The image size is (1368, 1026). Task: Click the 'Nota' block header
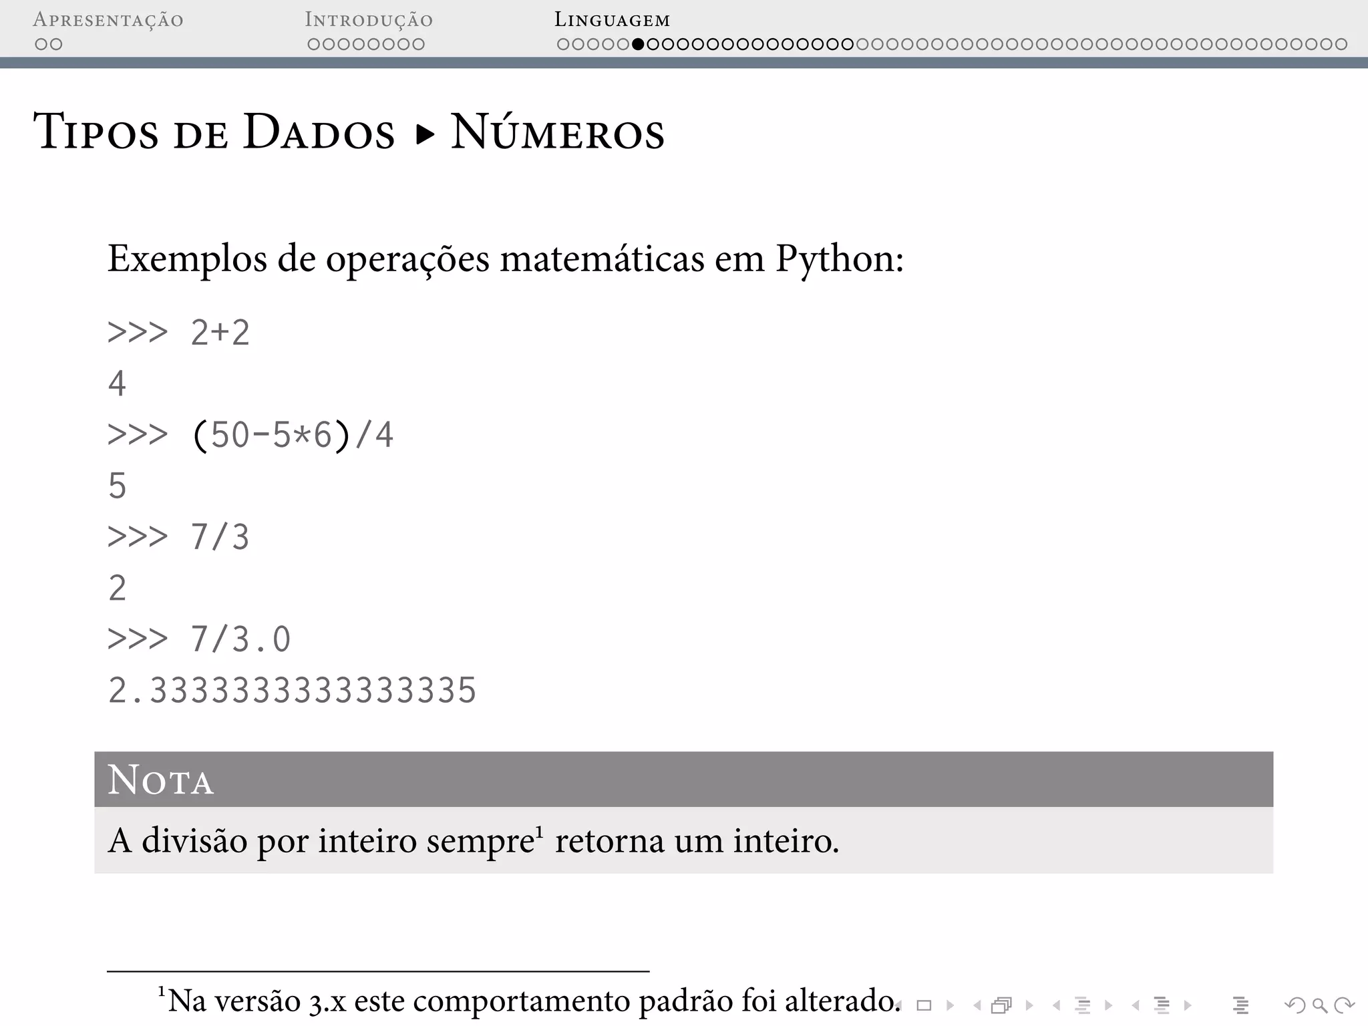[x=683, y=780]
